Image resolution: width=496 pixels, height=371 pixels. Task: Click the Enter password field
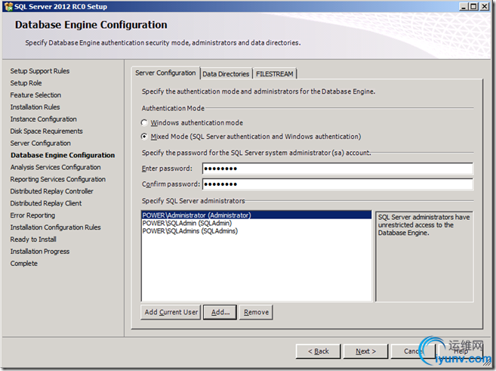click(x=337, y=168)
